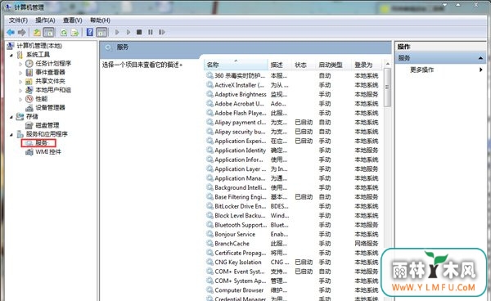491x301 pixels.
Task: Select 事件查看器 in the tree
Action: [x=50, y=72]
